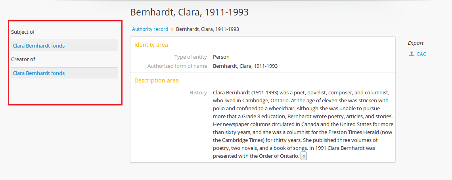Viewport: 452px width, 180px height.
Task: Click the EAC export download icon
Action: coord(412,54)
